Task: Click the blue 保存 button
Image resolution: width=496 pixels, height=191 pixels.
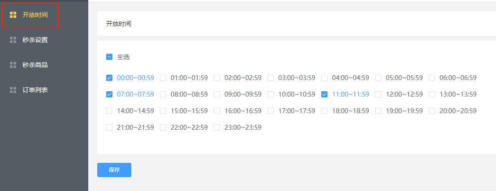Action: coord(114,170)
